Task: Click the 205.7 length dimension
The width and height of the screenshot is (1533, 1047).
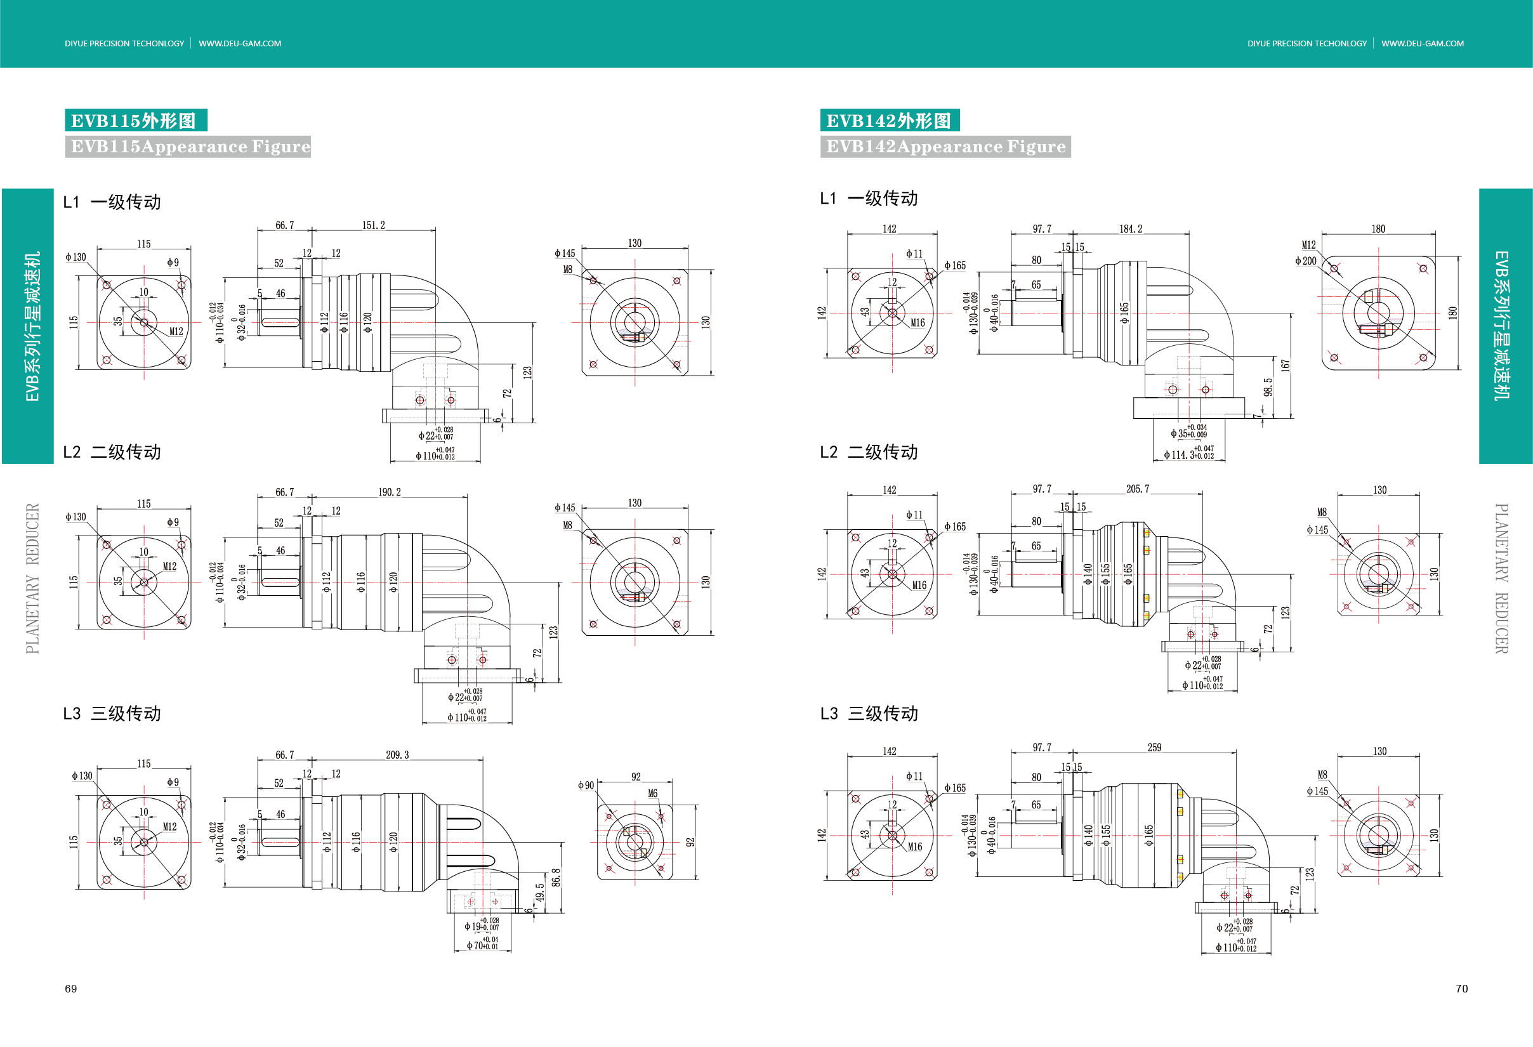Action: (1137, 489)
